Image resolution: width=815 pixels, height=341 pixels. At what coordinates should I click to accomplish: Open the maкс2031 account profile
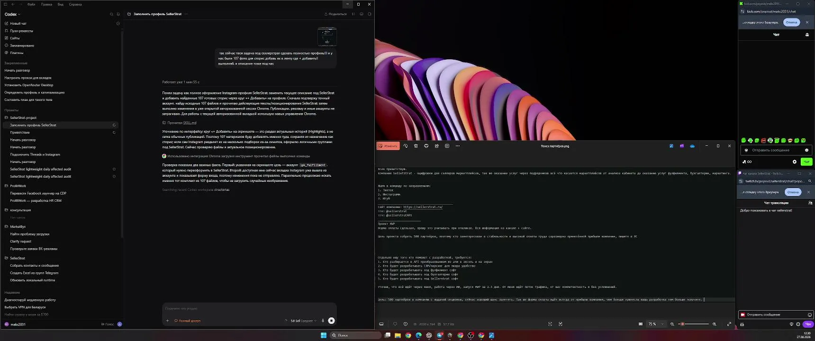(15, 324)
